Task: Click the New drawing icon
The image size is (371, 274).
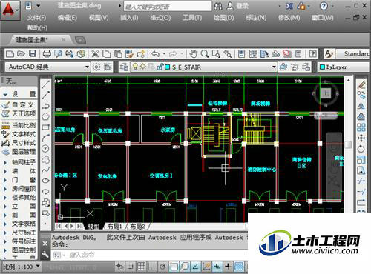Action: click(x=10, y=53)
